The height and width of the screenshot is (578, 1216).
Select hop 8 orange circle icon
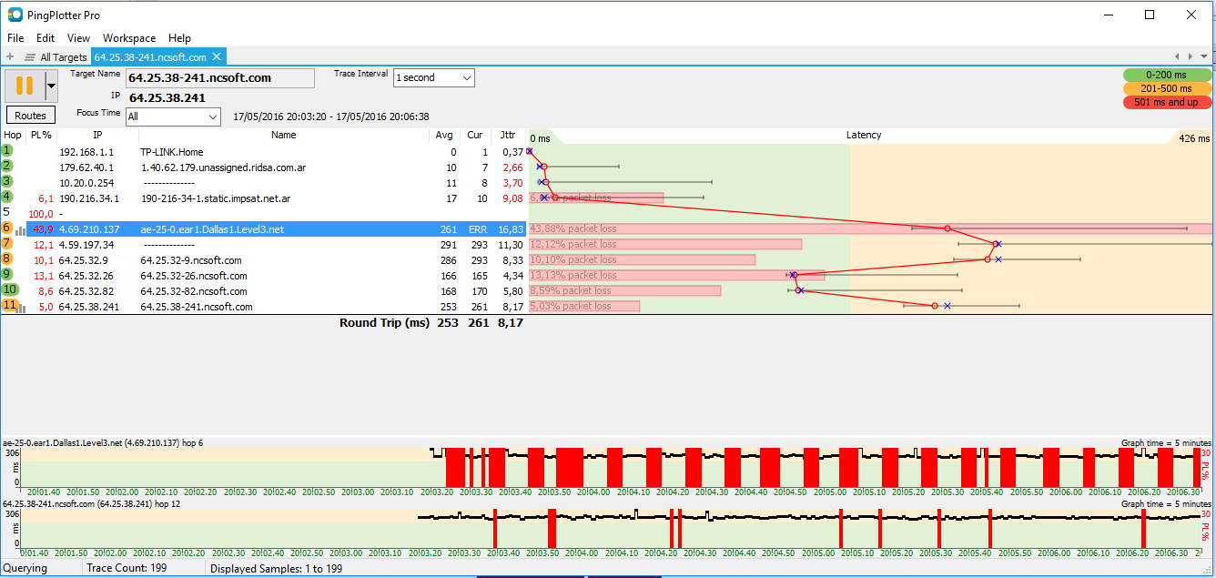(7, 259)
